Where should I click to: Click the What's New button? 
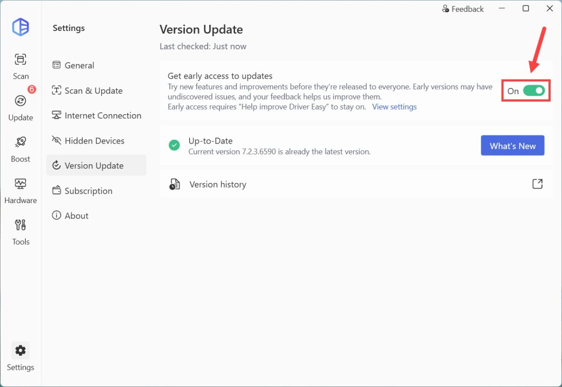pyautogui.click(x=512, y=146)
